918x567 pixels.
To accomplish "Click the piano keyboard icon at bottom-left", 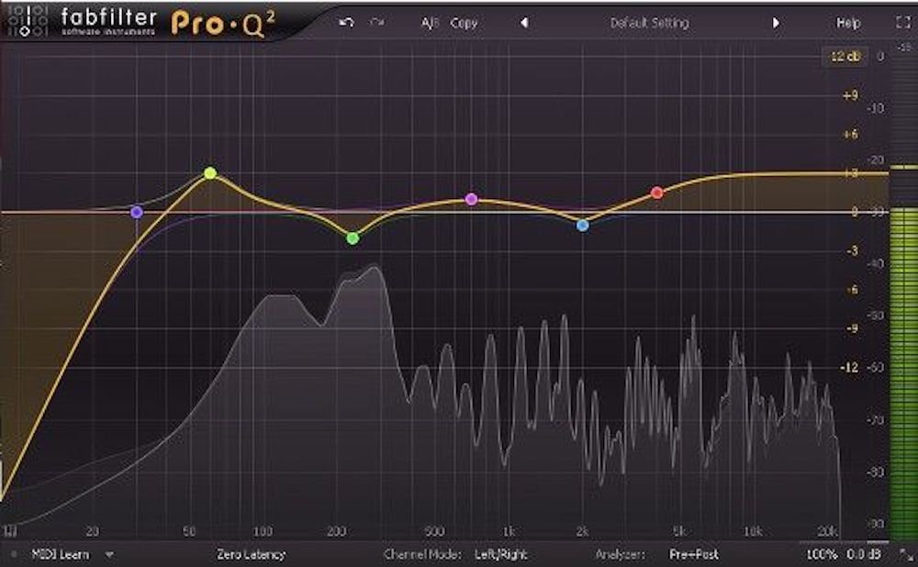I will [11, 531].
